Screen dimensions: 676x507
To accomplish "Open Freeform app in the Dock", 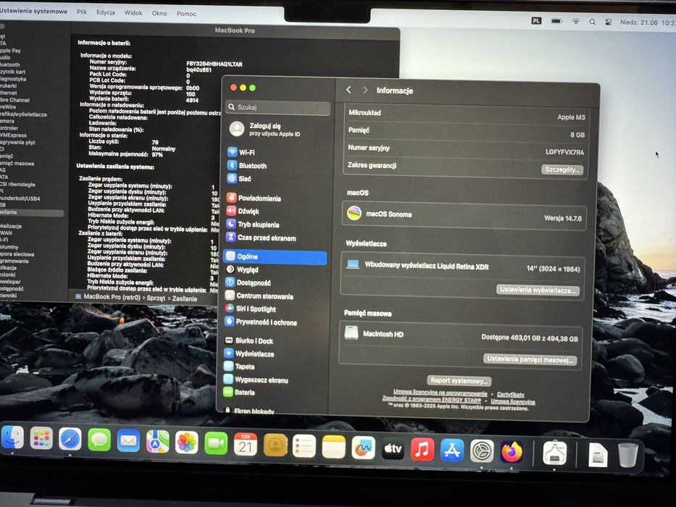I will click(363, 448).
